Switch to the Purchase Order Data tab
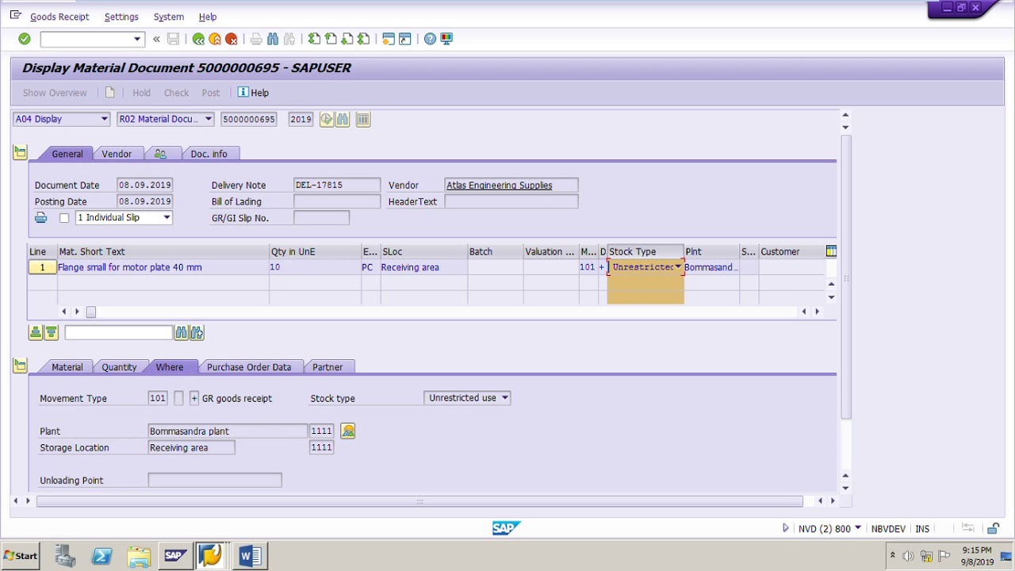1015x571 pixels. pos(249,367)
